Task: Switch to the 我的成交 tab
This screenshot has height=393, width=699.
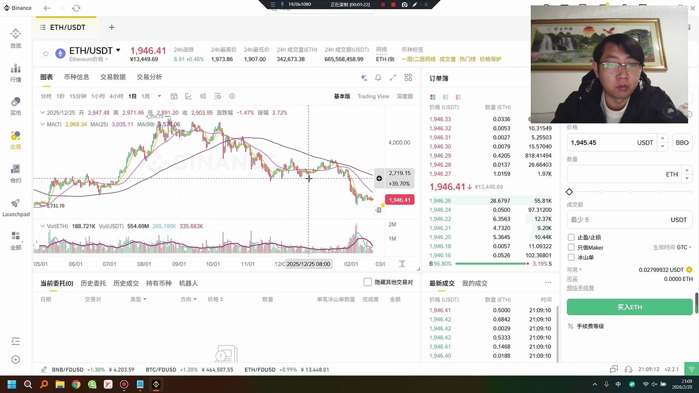Action: point(475,283)
